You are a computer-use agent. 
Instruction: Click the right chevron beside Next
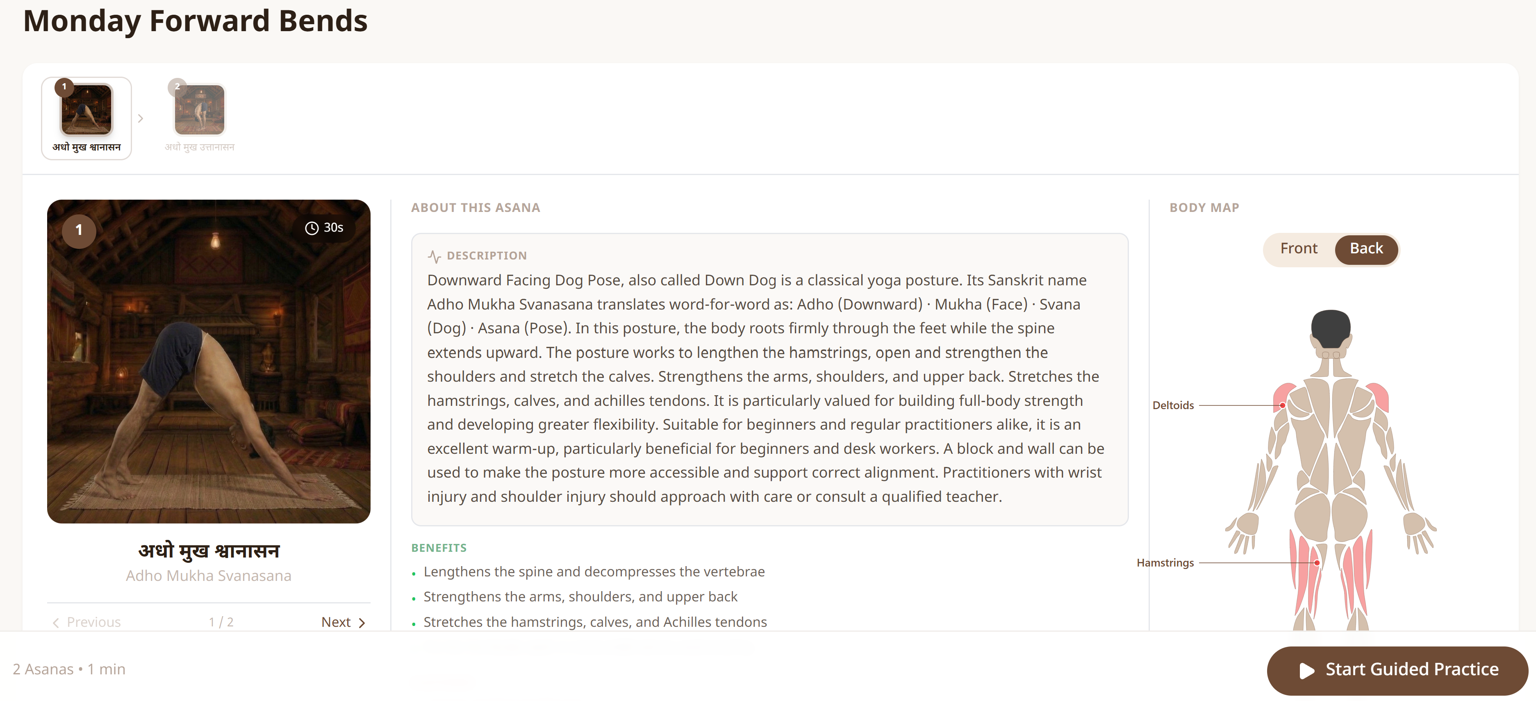361,622
